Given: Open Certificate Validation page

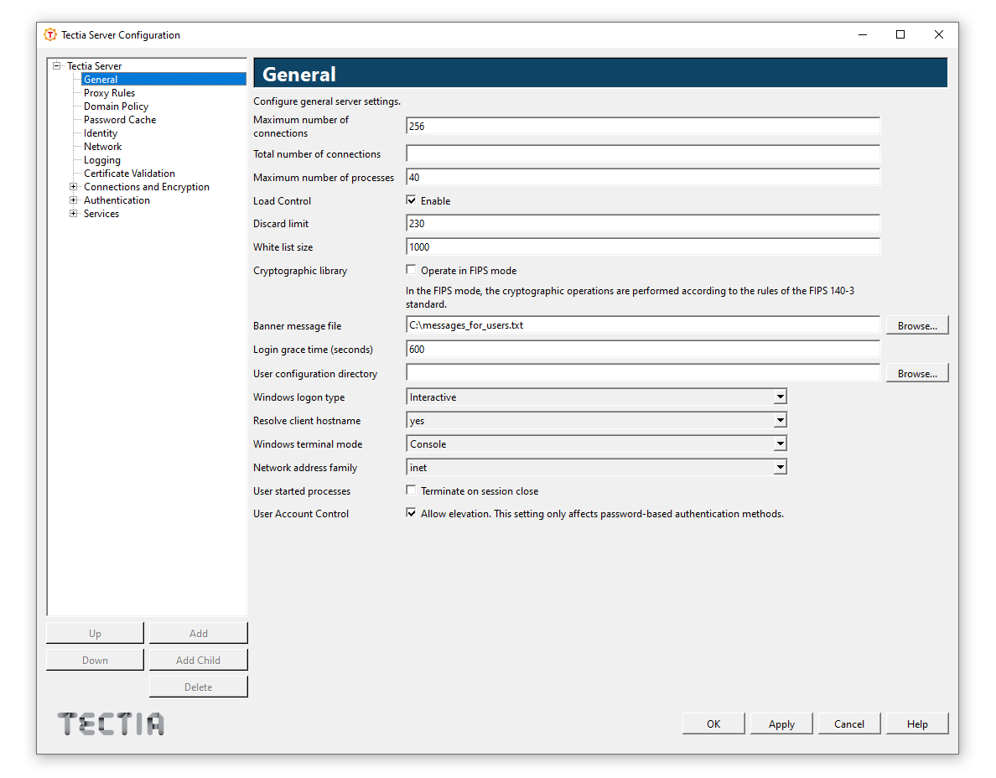Looking at the screenshot, I should click(x=130, y=174).
